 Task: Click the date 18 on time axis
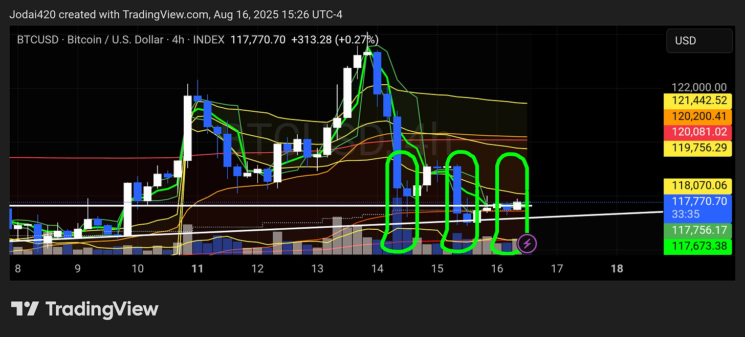(x=618, y=268)
